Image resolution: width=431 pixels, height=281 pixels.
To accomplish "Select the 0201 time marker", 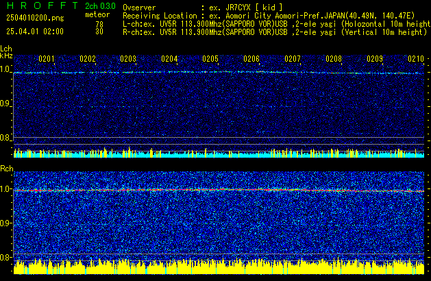I will click(x=47, y=59).
